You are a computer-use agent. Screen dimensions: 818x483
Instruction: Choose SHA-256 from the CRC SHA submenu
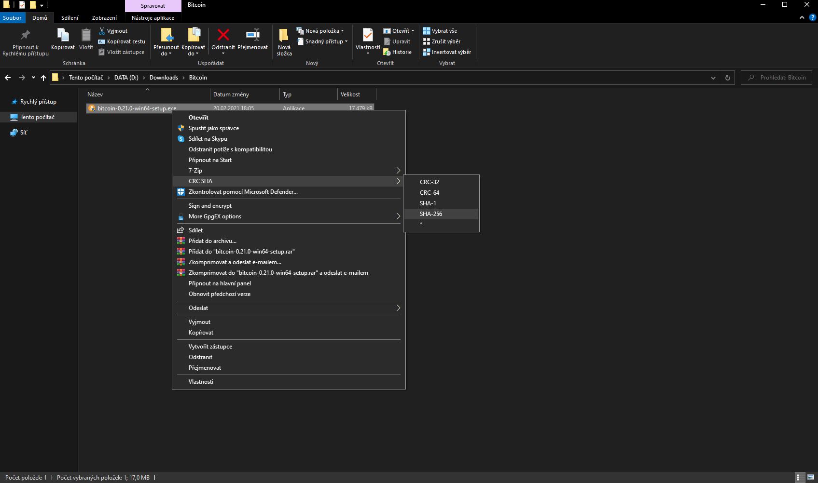click(x=431, y=214)
